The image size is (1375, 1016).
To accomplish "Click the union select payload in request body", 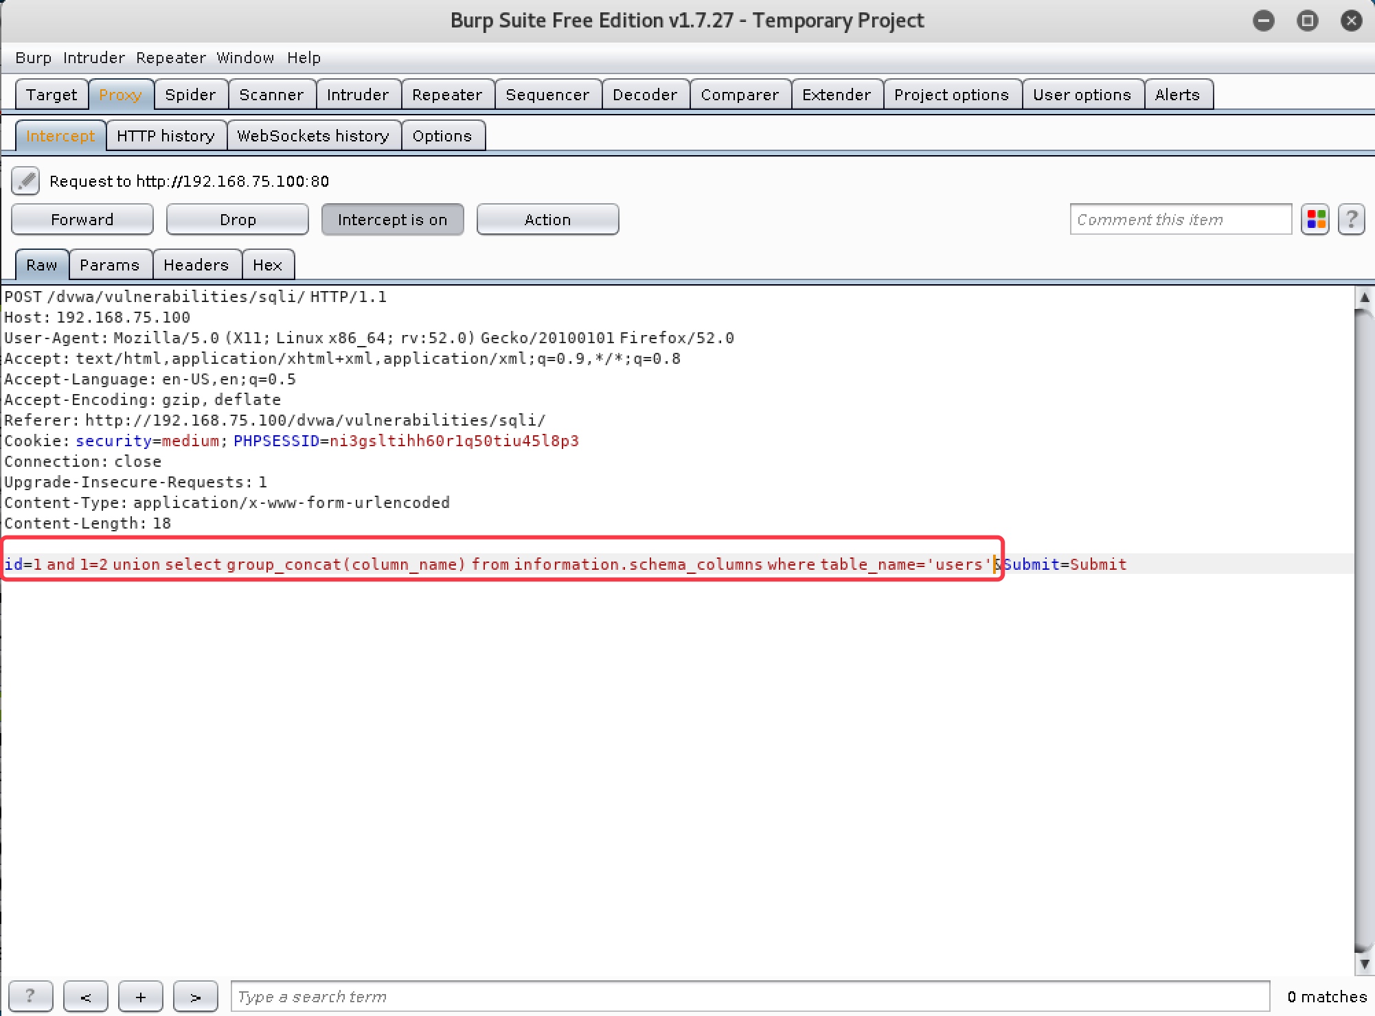I will tap(512, 564).
